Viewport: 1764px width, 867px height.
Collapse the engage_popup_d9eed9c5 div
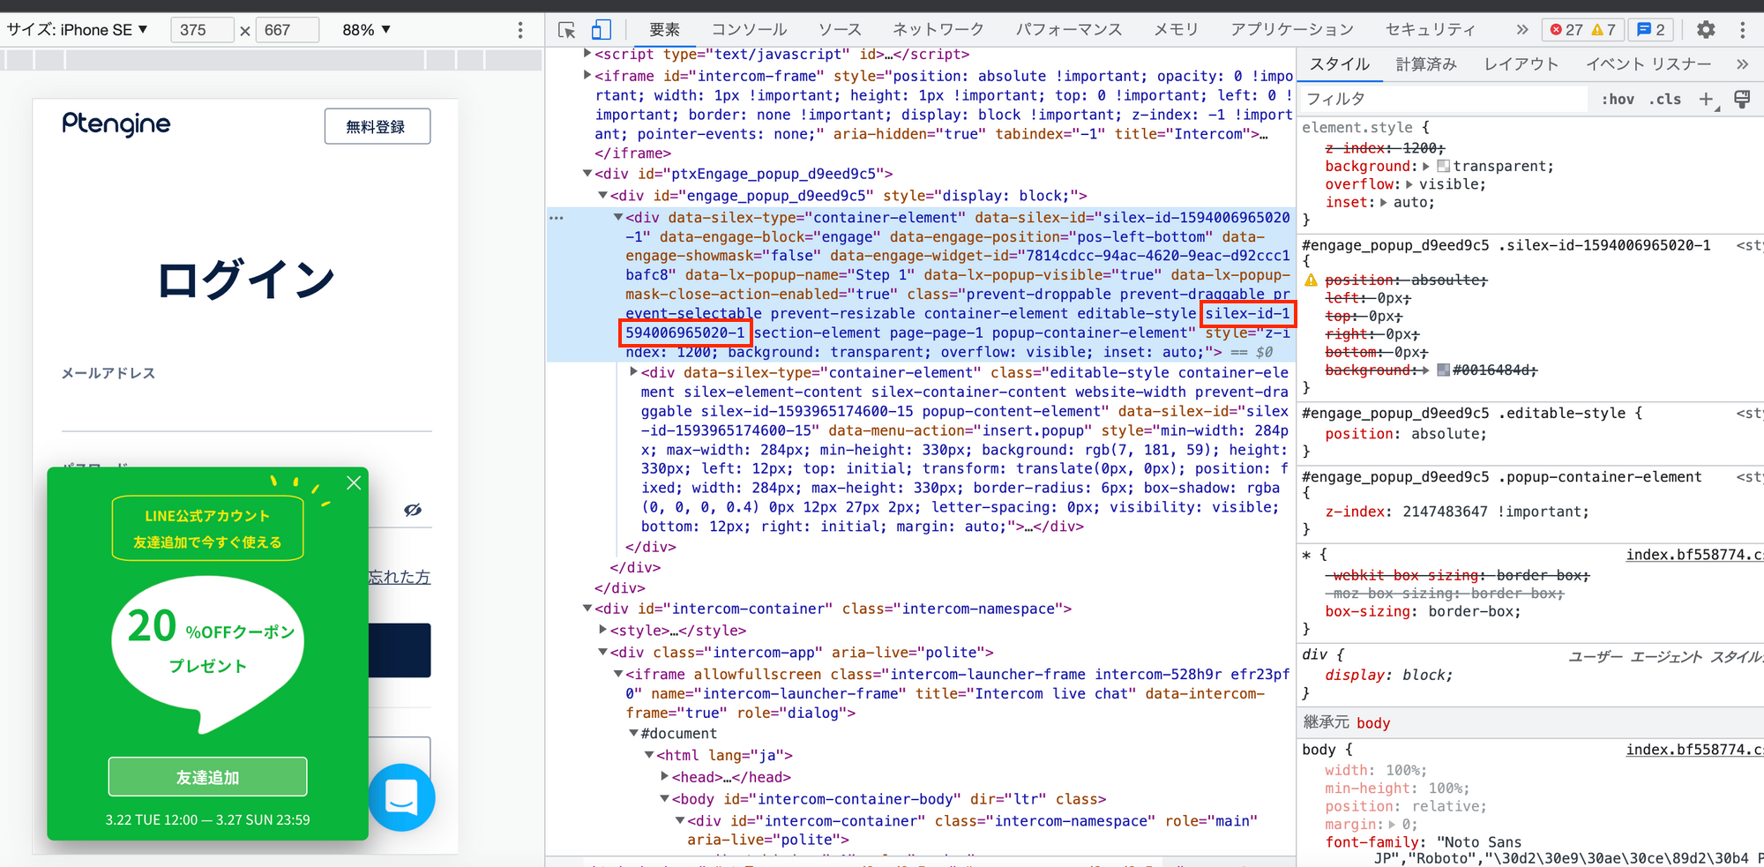(x=602, y=196)
